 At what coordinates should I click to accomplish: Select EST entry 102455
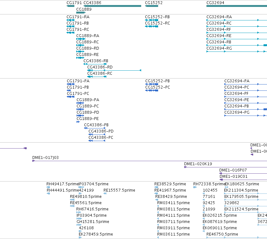click(x=210, y=190)
